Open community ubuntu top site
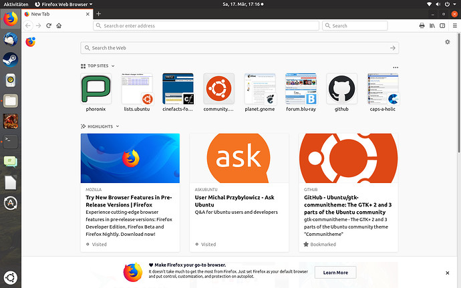 [x=218, y=92]
